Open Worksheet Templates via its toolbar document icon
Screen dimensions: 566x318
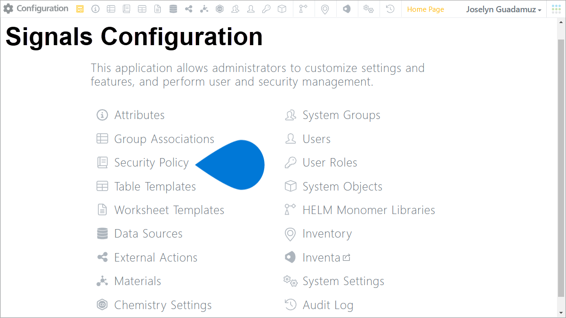point(158,9)
